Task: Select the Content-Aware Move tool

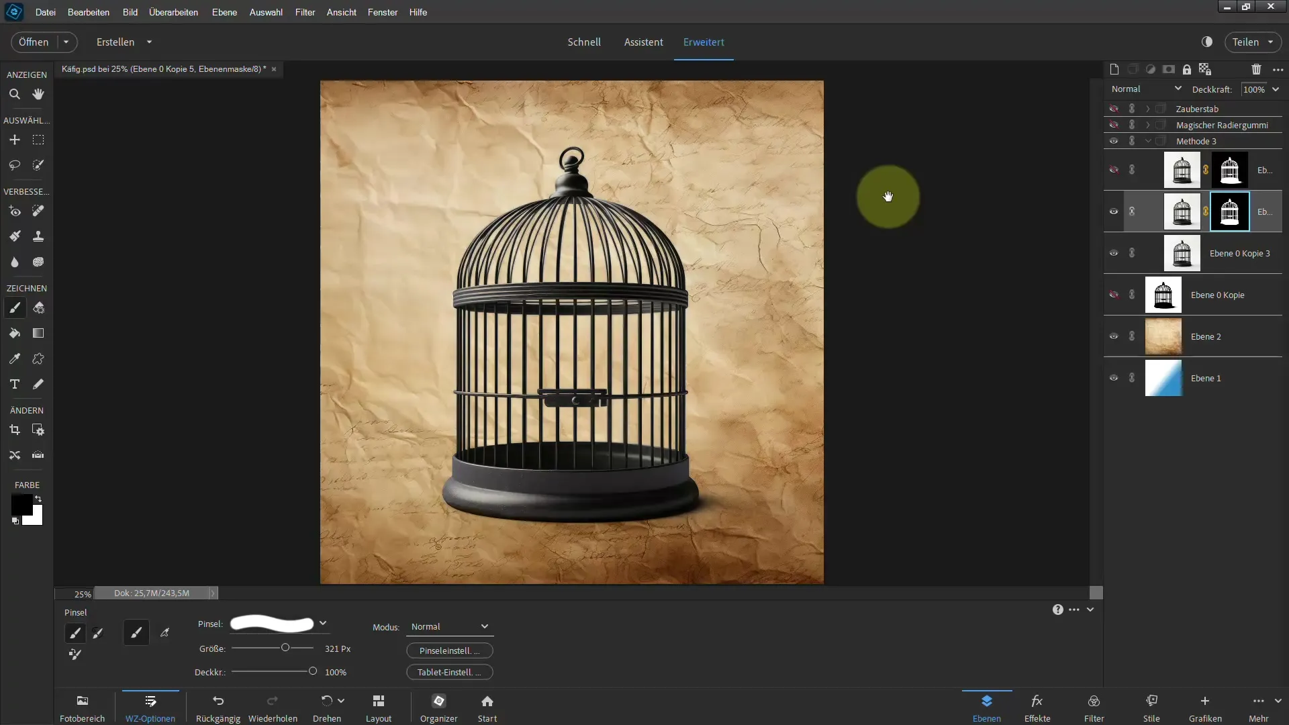Action: (x=14, y=455)
